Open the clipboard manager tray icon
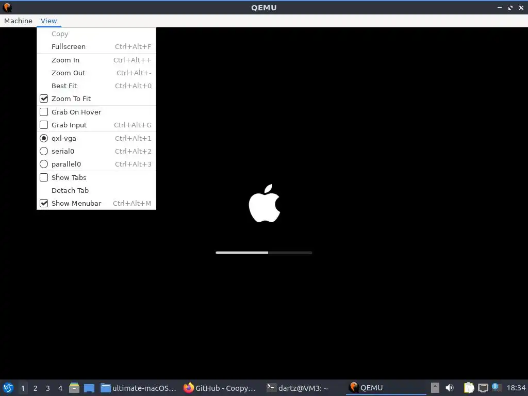Image resolution: width=528 pixels, height=396 pixels. pos(469,388)
